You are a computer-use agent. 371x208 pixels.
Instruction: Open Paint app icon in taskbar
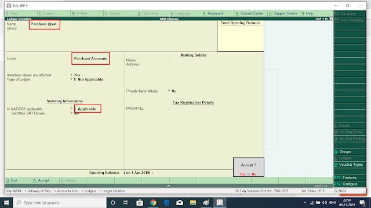pyautogui.click(x=206, y=203)
